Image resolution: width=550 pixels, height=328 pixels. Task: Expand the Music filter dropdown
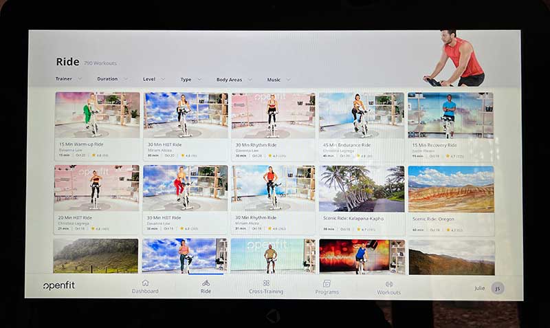(x=279, y=80)
